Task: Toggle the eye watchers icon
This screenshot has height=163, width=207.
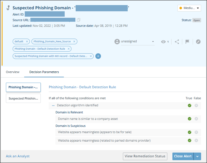Action: (163, 42)
